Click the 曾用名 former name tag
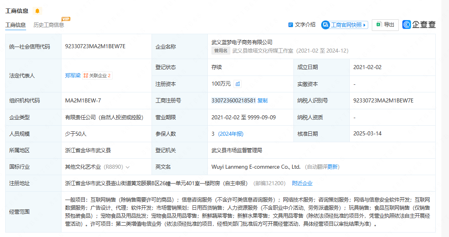The width and height of the screenshot is (449, 237). click(x=221, y=51)
